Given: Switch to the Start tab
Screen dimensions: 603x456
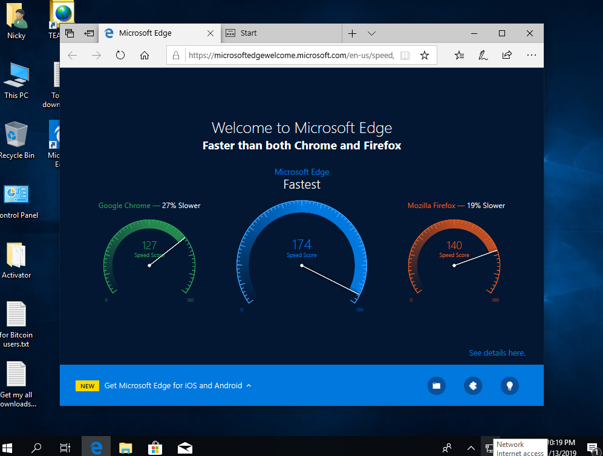Looking at the screenshot, I should coord(281,33).
